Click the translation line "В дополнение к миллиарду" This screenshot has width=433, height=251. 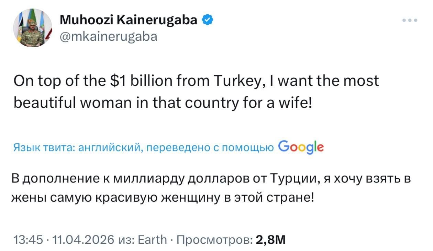click(211, 179)
